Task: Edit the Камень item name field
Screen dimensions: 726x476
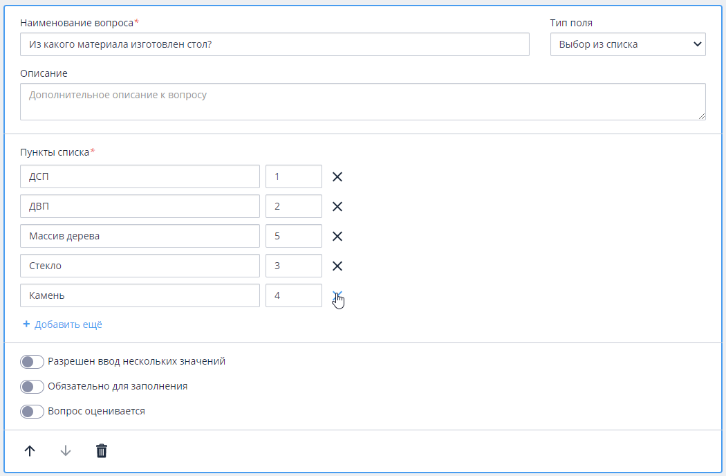Action: 140,295
